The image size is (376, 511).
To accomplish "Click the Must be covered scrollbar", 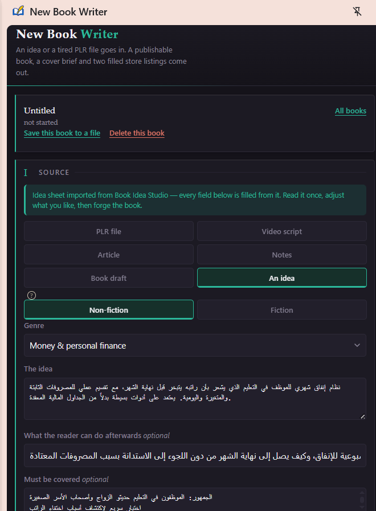I will (x=362, y=500).
